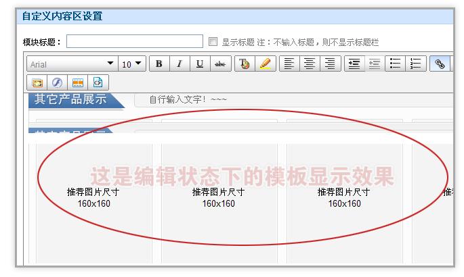Image resolution: width=464 pixels, height=277 pixels.
Task: Click the 其它产品展示 heading tab
Action: (71, 100)
